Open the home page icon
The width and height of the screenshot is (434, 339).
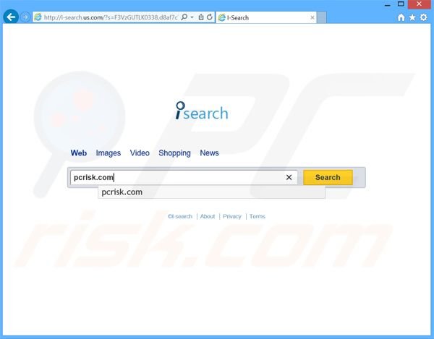point(401,17)
